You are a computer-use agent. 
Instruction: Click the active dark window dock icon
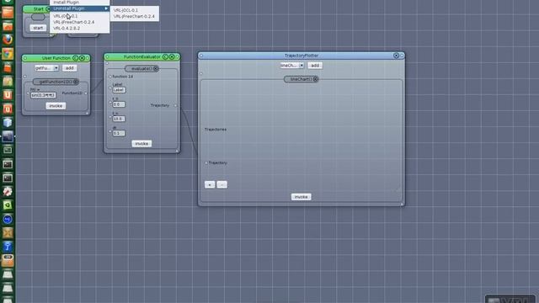coord(8,136)
